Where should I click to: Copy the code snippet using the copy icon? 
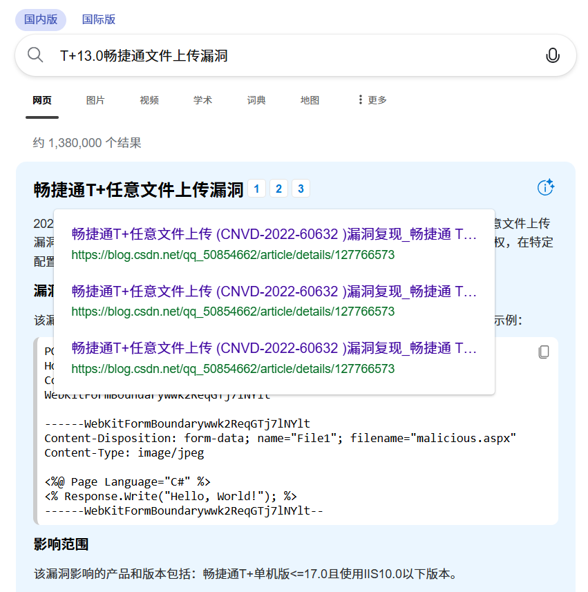pos(544,352)
